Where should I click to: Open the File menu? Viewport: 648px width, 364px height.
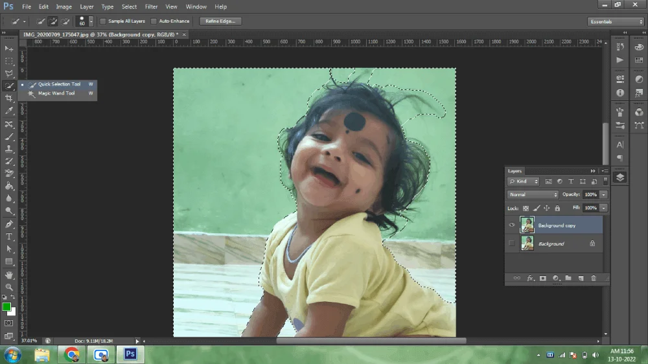pyautogui.click(x=27, y=6)
